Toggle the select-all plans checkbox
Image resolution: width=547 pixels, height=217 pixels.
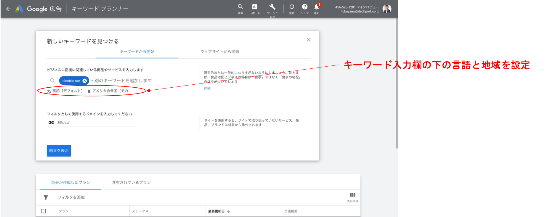(x=44, y=211)
